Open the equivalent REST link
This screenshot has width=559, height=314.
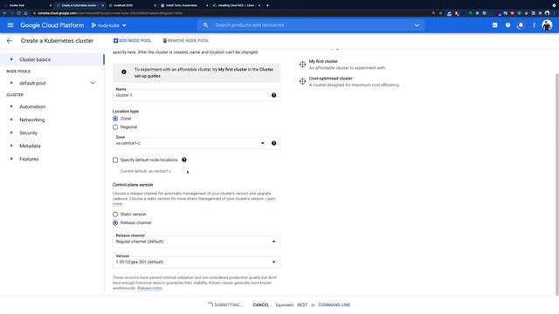coord(302,305)
